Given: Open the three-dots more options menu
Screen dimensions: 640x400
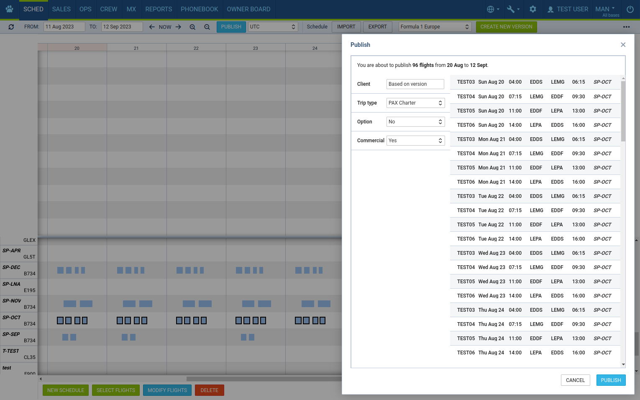Looking at the screenshot, I should (626, 27).
